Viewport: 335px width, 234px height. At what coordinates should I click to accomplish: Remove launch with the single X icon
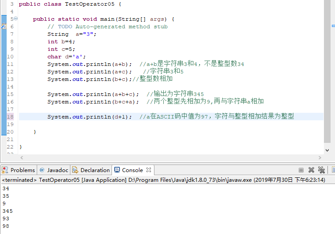(x=311, y=170)
